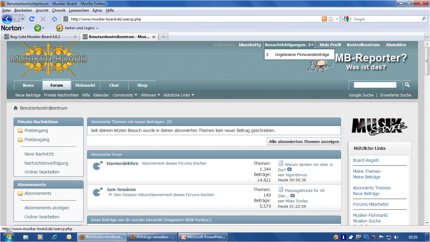430x242 pixels.
Task: Switch to Anhänge verwalten taskbar window
Action: [x=152, y=237]
